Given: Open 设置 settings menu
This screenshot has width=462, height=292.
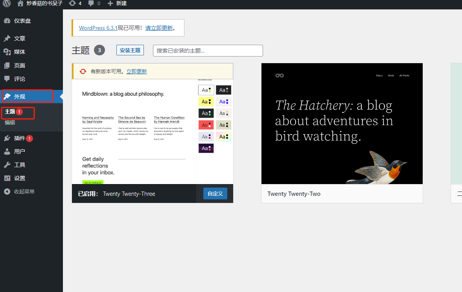Looking at the screenshot, I should pos(19,178).
